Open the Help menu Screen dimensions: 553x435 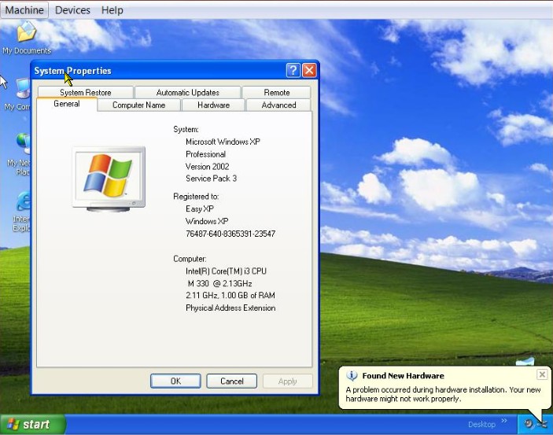[x=112, y=10]
